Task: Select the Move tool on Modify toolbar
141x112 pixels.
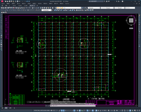Action: click(x=139, y=24)
